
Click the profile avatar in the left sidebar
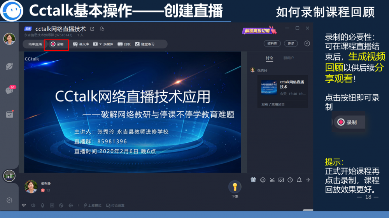9,39
